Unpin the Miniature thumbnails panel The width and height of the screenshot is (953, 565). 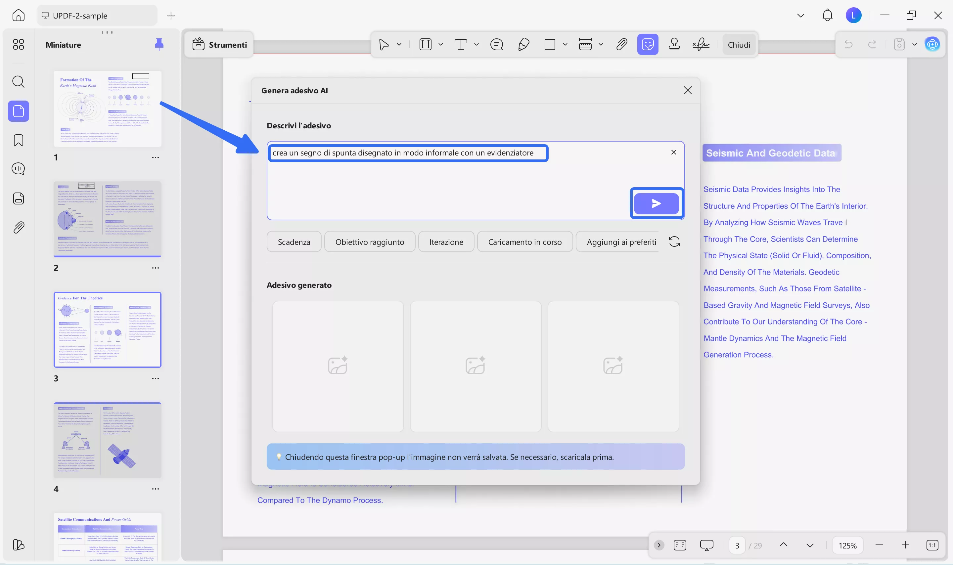[x=159, y=45]
